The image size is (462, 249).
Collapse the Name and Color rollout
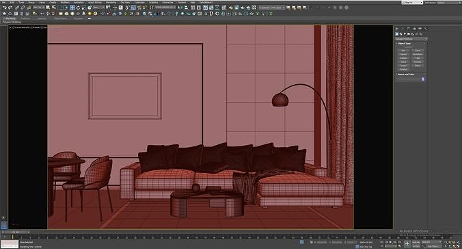(406, 75)
